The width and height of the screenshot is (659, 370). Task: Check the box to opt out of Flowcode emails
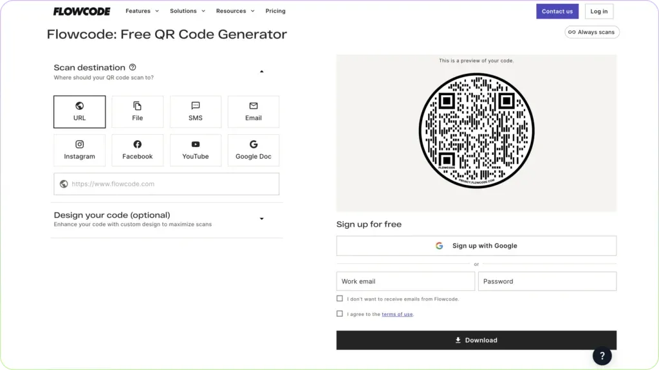pos(339,298)
